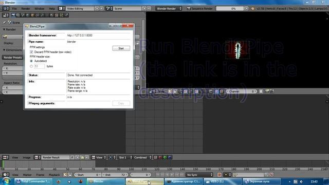Click the Copy button for FFmpeg arguments
Screen dimensions: 329x185
[121, 103]
